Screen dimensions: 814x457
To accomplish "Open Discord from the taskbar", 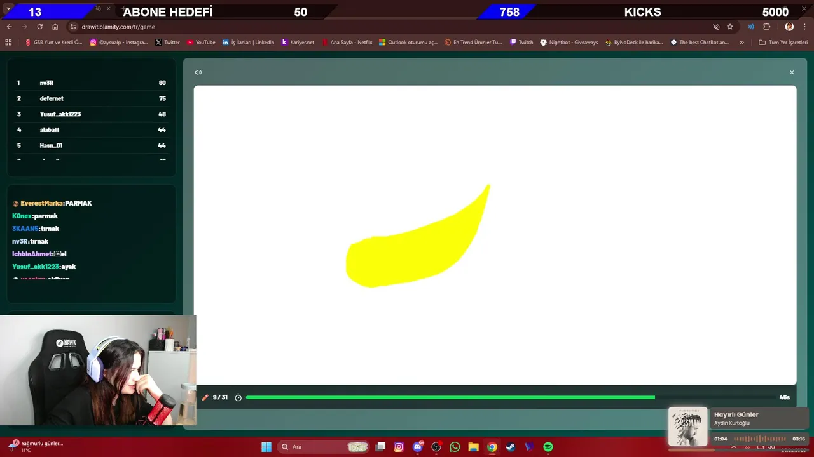I will pyautogui.click(x=418, y=447).
